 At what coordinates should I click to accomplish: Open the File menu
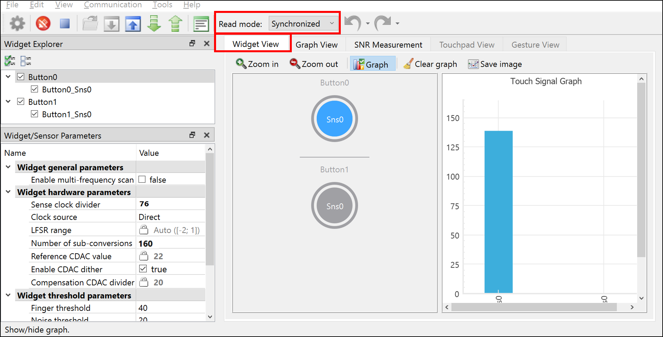pyautogui.click(x=12, y=5)
